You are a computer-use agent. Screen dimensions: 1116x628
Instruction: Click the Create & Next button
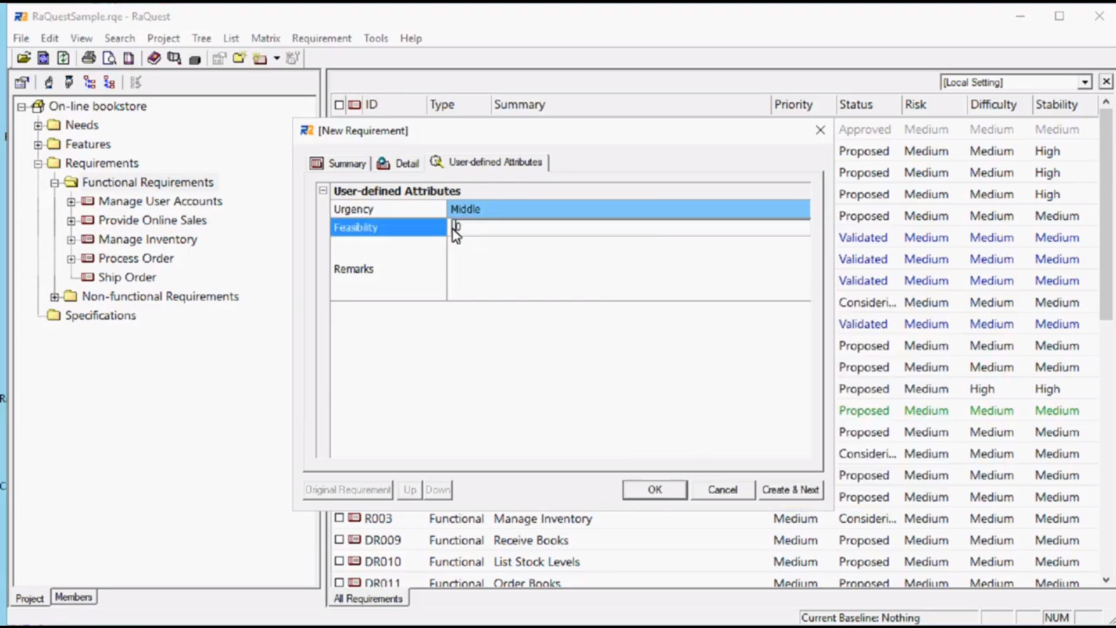point(790,490)
